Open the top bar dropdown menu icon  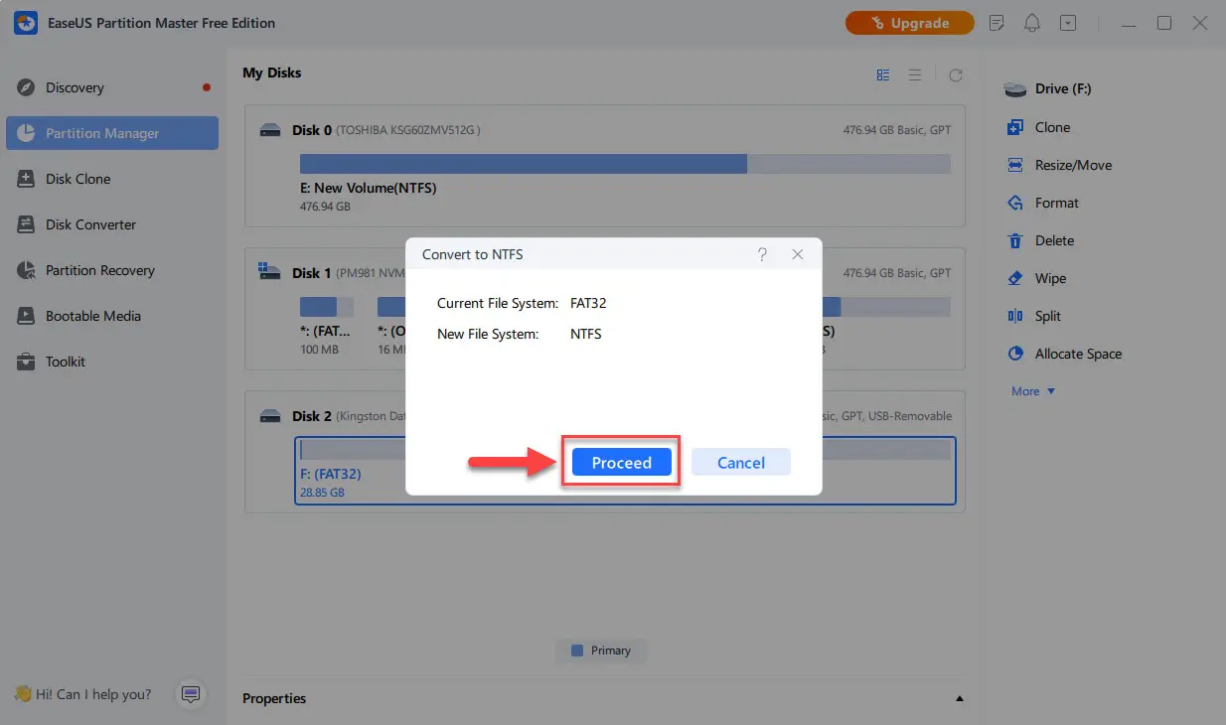(x=1068, y=23)
